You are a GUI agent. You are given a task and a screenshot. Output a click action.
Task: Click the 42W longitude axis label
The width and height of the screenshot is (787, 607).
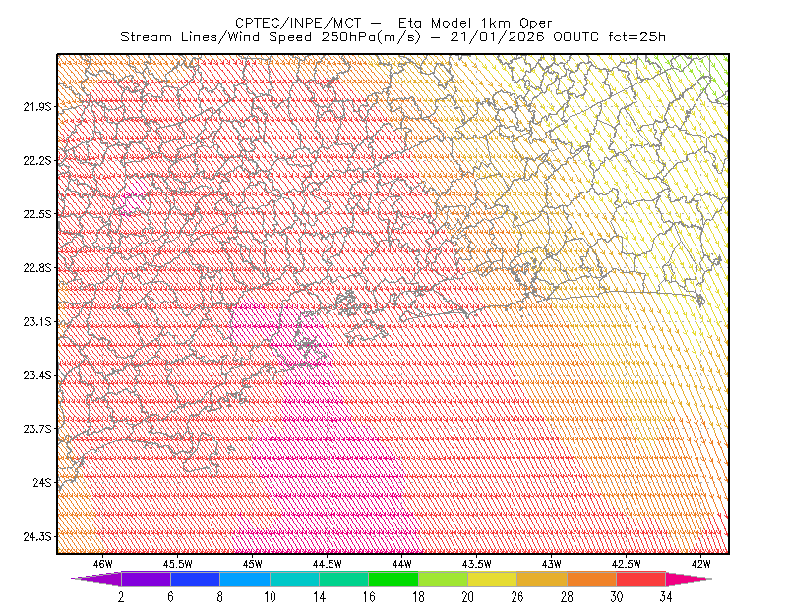click(x=700, y=564)
